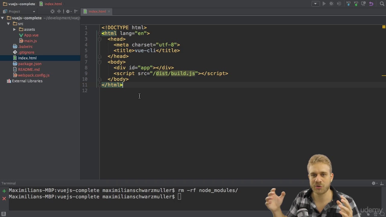Click the External Libraries bar-chart icon
386x217 pixels.
tap(9, 81)
